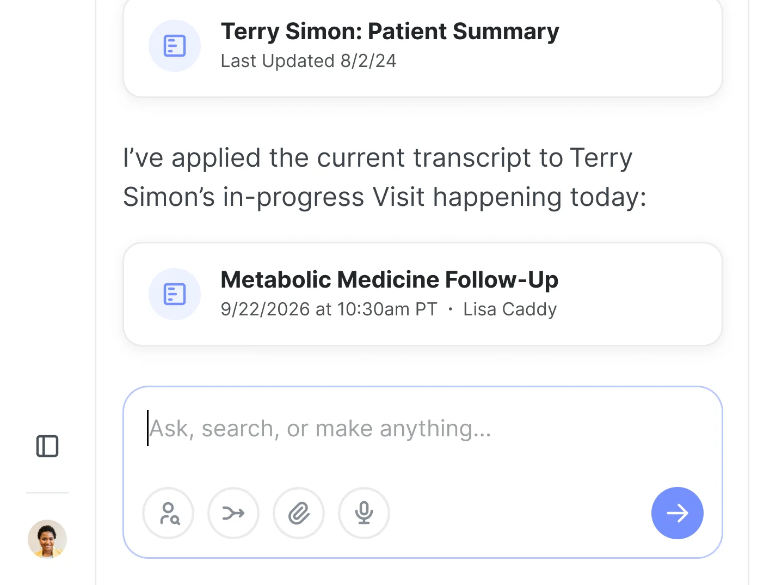The width and height of the screenshot is (782, 585).
Task: Click the 'I've applied the current transcript' line
Action: coord(378,158)
